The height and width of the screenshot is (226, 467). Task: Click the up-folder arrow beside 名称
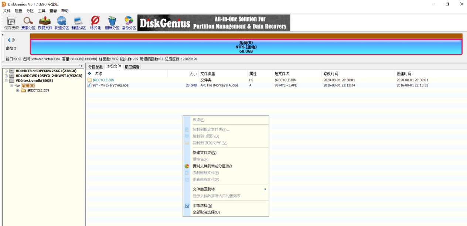(x=89, y=74)
